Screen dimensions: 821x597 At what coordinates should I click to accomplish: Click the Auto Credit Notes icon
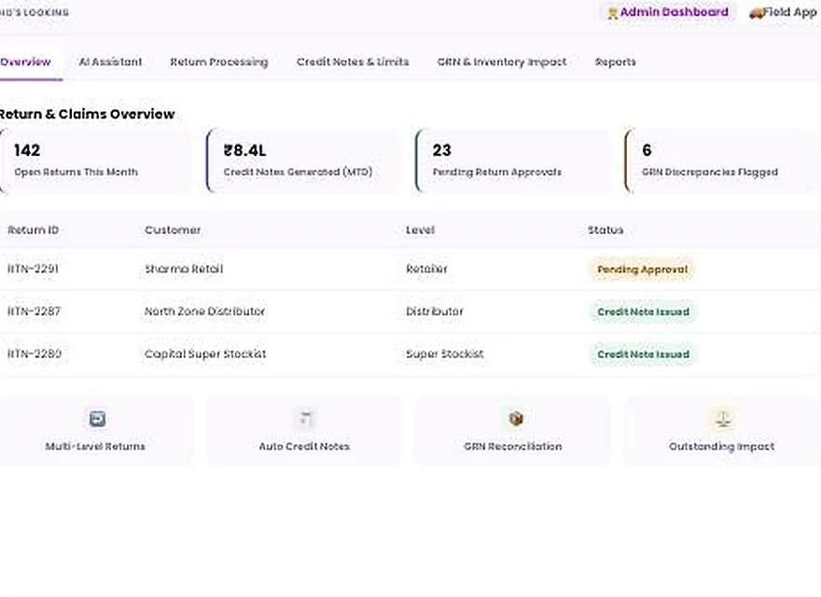[305, 419]
